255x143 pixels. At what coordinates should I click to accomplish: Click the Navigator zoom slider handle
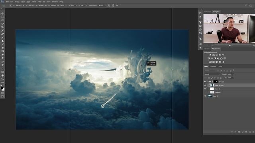click(230, 46)
